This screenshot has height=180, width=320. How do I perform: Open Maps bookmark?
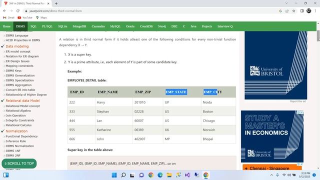click(x=41, y=18)
